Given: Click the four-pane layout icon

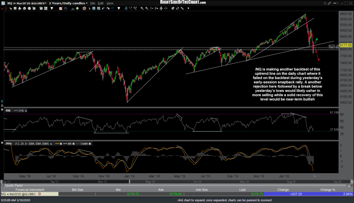Looking at the screenshot, I should pyautogui.click(x=46, y=8).
